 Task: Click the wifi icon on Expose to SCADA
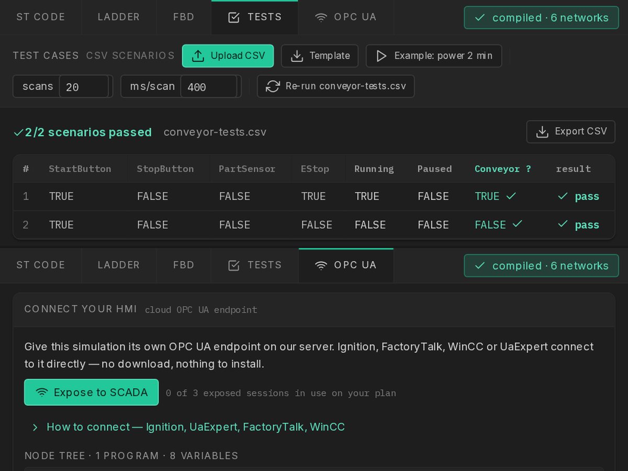tap(41, 392)
